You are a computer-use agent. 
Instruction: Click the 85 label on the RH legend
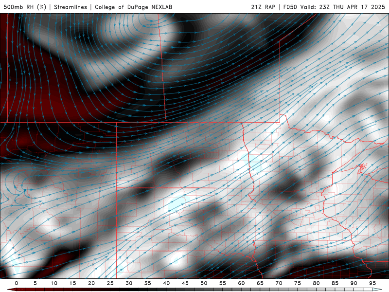[335, 283]
